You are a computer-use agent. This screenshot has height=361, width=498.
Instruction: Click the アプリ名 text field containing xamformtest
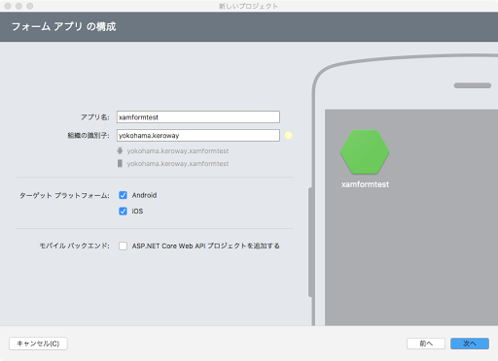pyautogui.click(x=198, y=117)
